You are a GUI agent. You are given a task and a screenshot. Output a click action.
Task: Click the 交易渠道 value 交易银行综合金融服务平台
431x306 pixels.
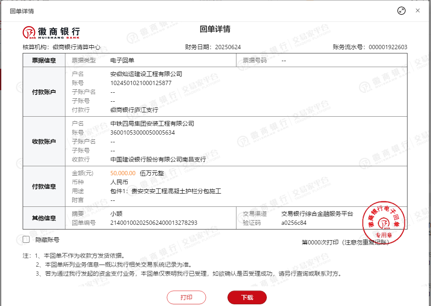coord(317,214)
